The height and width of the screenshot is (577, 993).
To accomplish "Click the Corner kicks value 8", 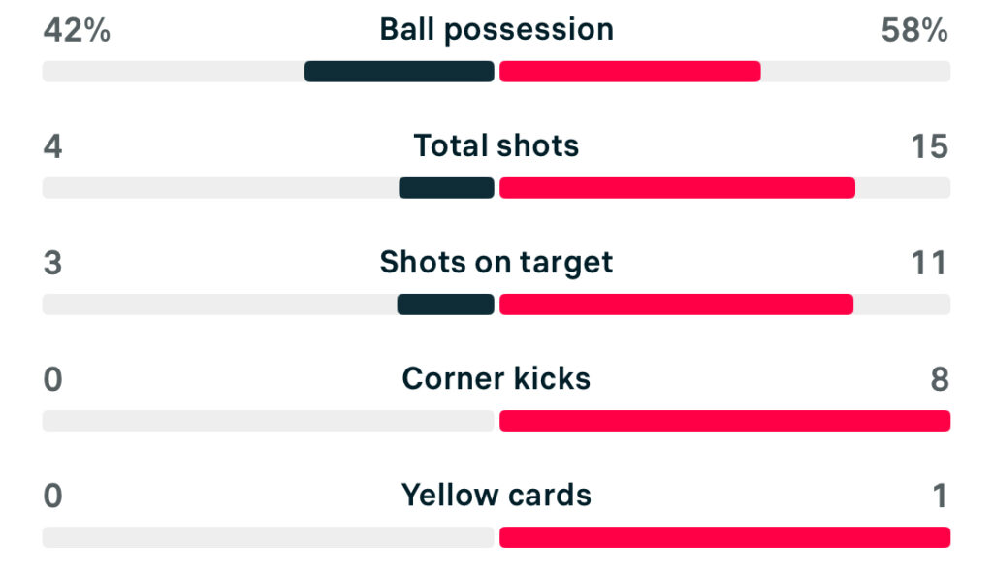I will (x=939, y=380).
